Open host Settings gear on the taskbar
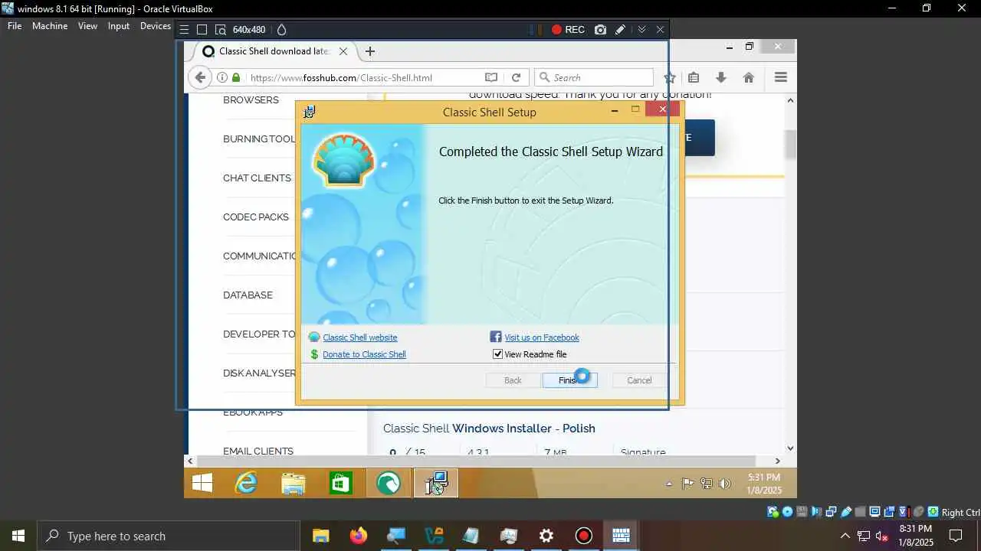981x551 pixels. [x=546, y=536]
